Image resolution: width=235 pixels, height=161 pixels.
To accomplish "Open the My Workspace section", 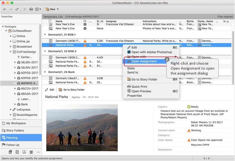I will click(16, 123).
